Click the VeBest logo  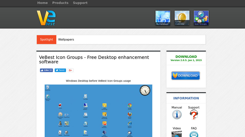(x=46, y=18)
